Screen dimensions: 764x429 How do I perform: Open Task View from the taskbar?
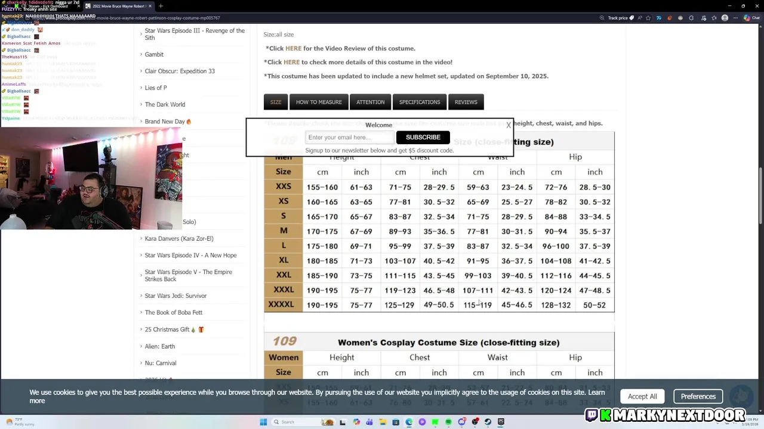pos(343,422)
